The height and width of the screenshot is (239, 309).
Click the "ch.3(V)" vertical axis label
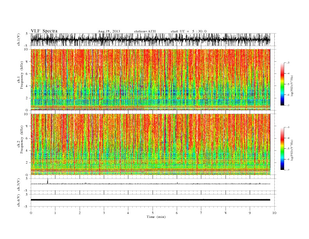tap(19, 185)
